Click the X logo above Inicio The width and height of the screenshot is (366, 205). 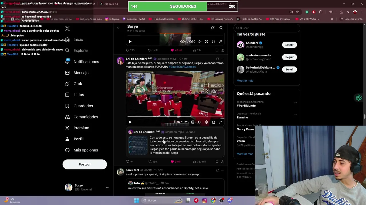[67, 28]
